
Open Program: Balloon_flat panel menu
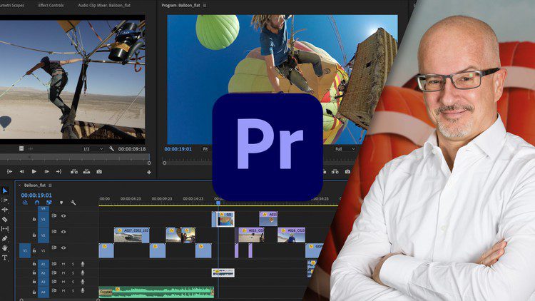pyautogui.click(x=205, y=6)
